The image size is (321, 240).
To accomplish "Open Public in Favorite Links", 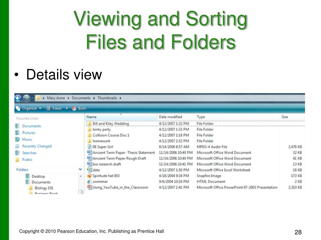I will (x=27, y=160).
